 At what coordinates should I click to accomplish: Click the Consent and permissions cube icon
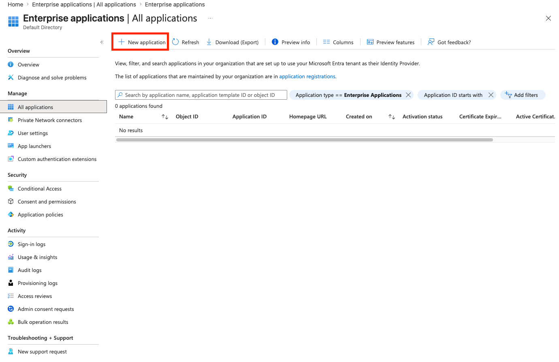(x=11, y=201)
